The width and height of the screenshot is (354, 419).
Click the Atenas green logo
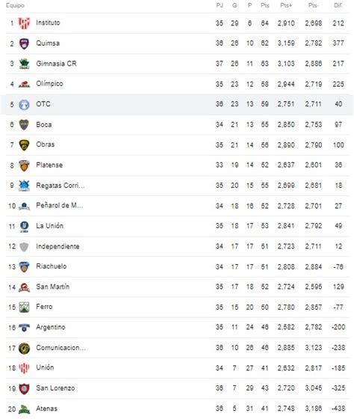point(24,409)
